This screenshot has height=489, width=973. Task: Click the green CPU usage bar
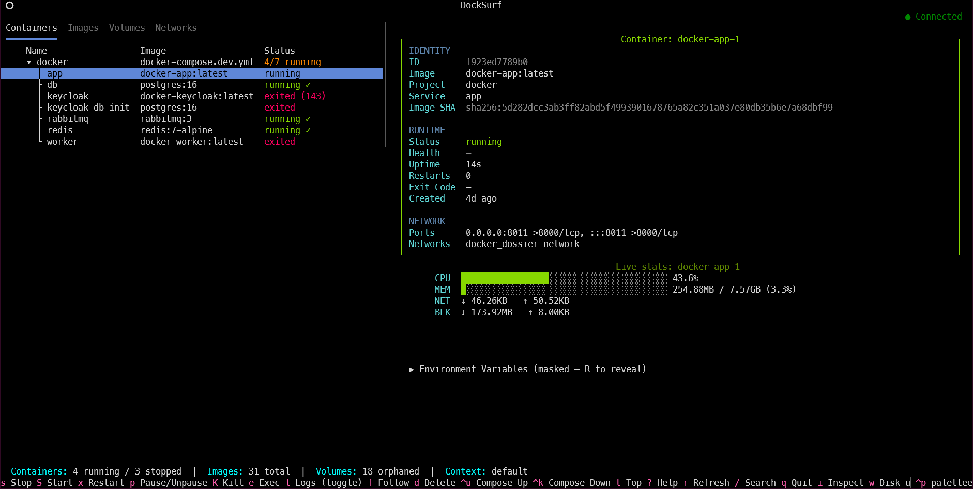tap(505, 278)
